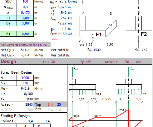This screenshot has height=127, width=153.
Task: Select the greyed As min value 700
Action: coord(30,110)
